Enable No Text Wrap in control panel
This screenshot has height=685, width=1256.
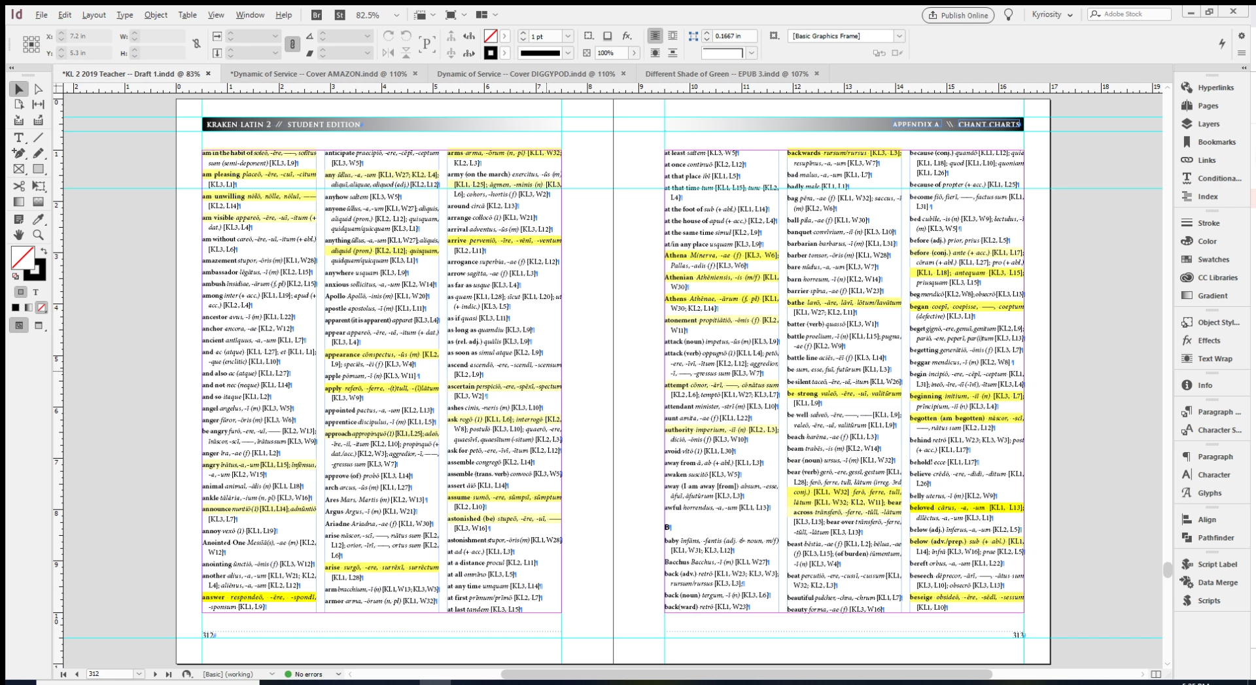pos(655,36)
